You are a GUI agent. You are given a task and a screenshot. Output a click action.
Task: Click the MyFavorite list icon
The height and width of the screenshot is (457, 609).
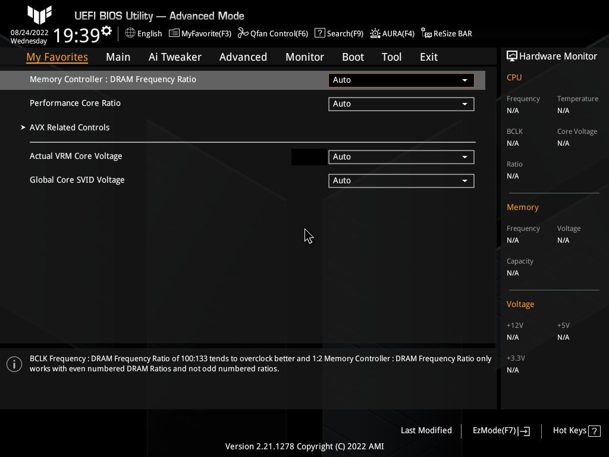[x=174, y=33]
